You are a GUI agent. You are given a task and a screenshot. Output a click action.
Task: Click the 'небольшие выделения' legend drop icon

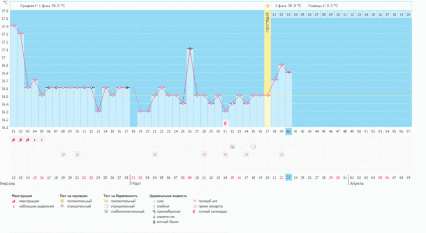point(14,206)
